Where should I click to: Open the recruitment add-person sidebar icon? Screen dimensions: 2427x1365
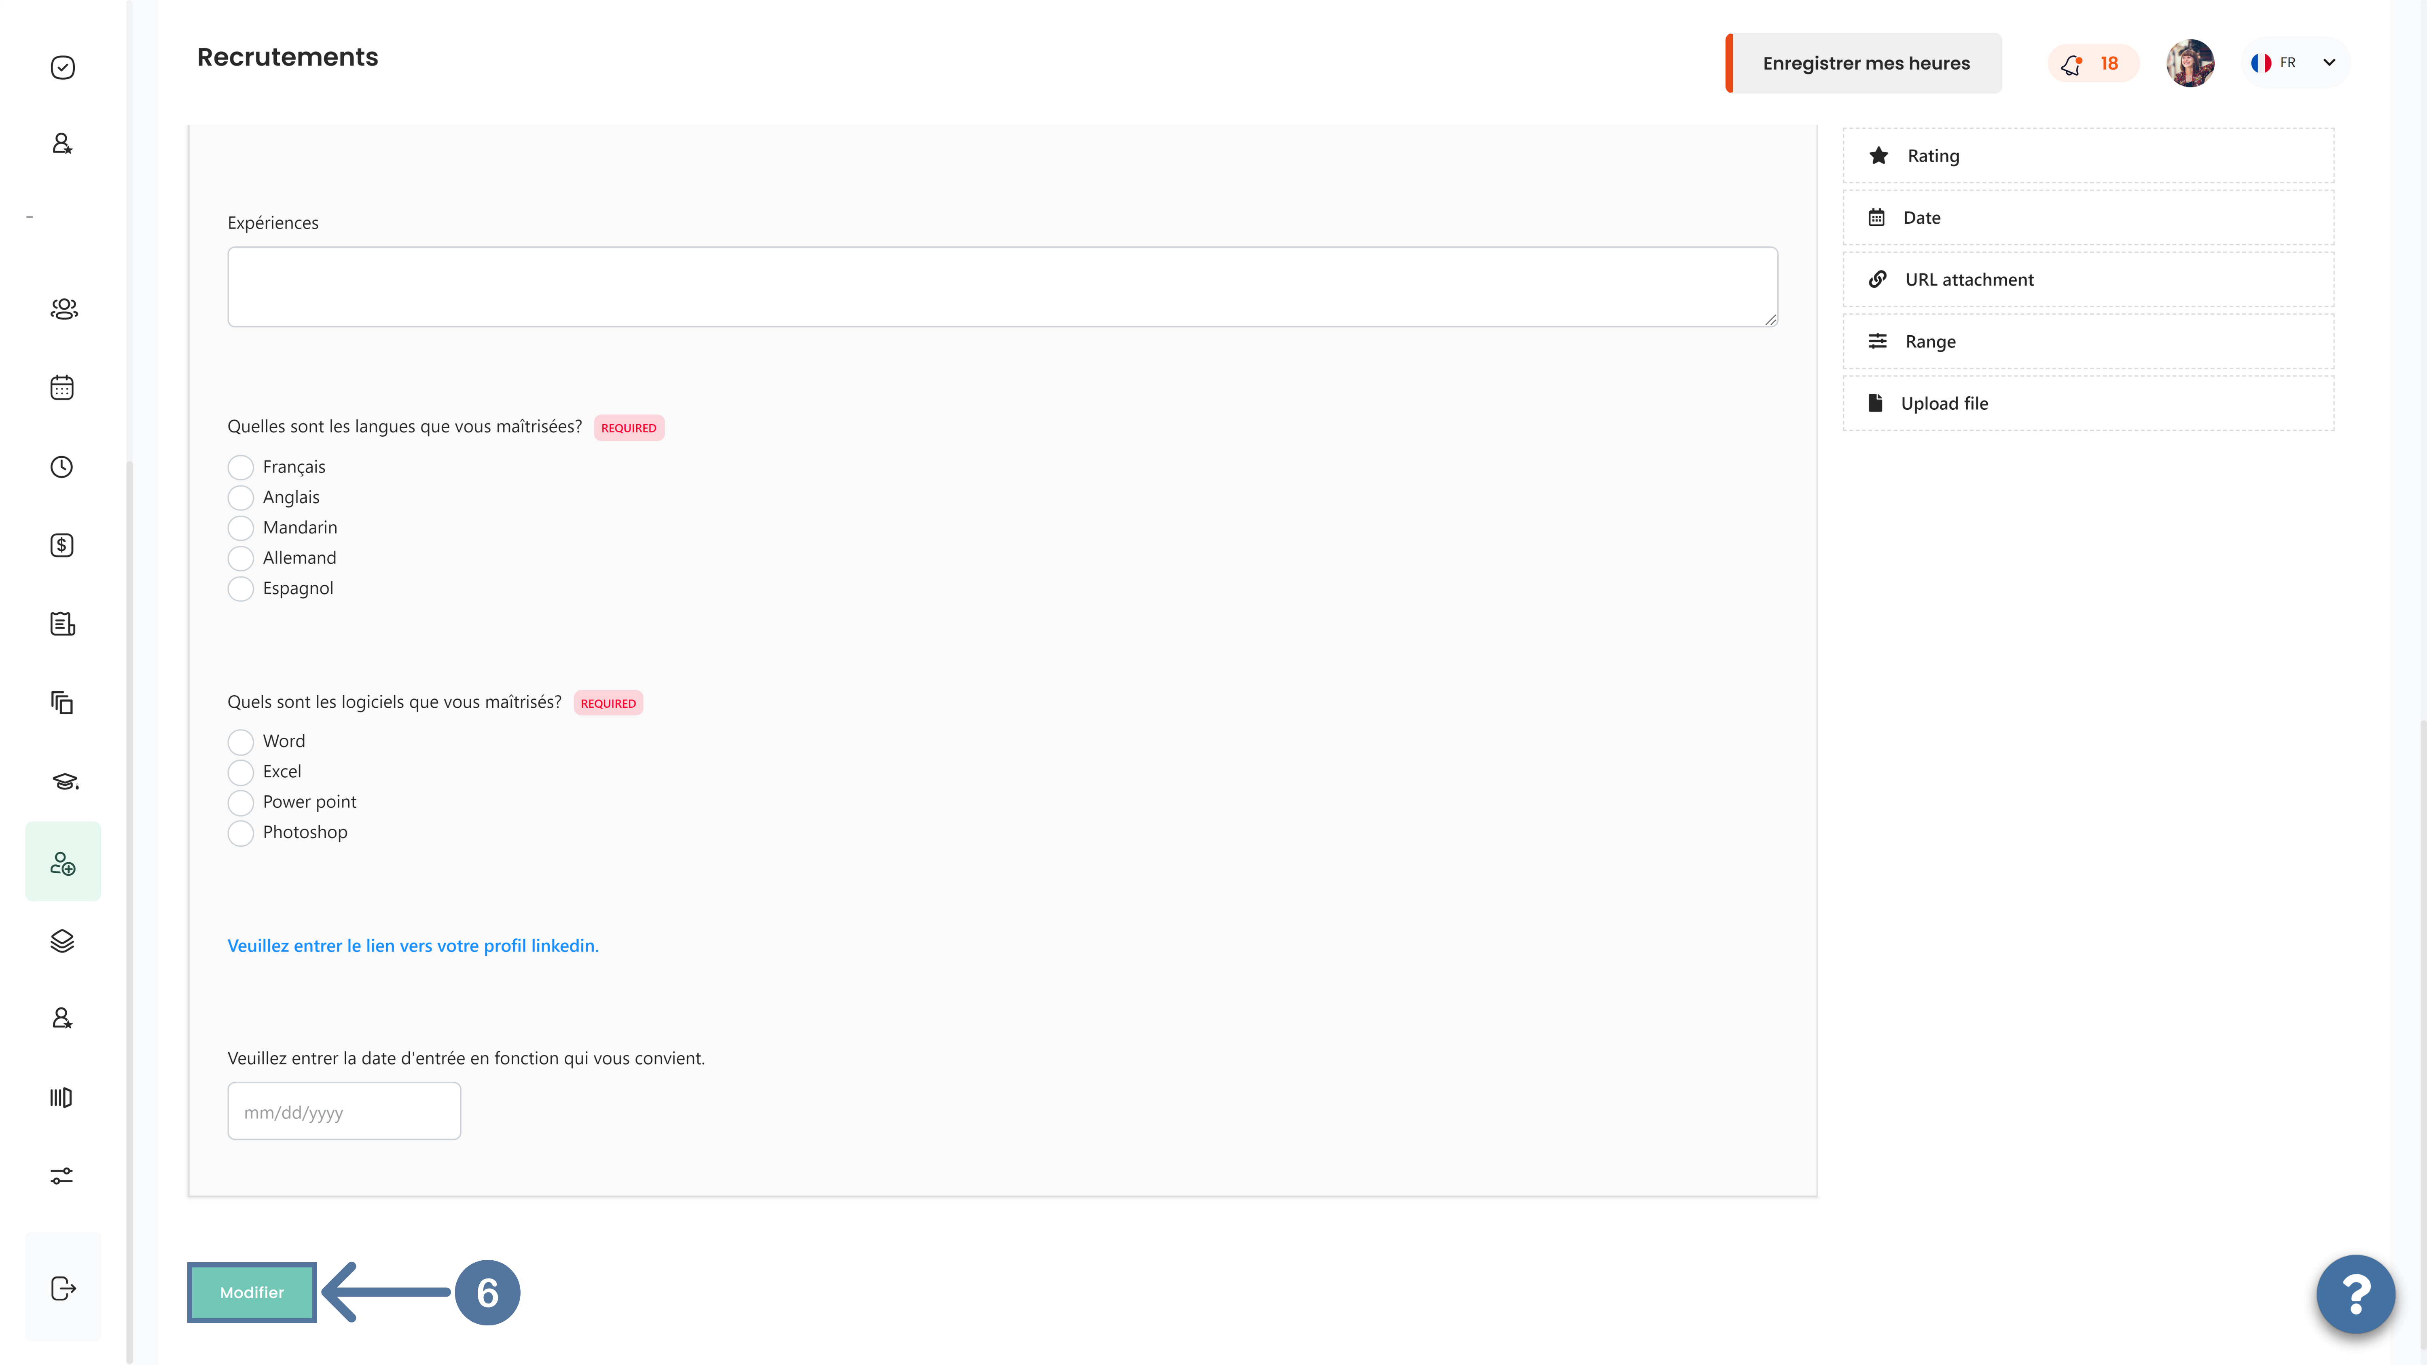[63, 862]
